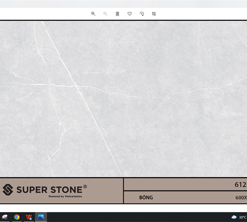This screenshot has height=222, width=247.
Task: Zoom in on the photo
Action: pyautogui.click(x=93, y=14)
